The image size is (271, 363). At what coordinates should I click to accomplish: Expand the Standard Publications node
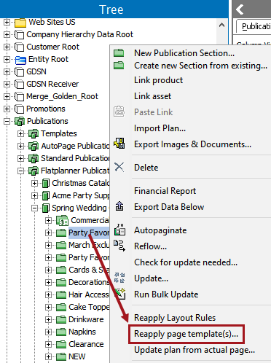pyautogui.click(x=20, y=159)
